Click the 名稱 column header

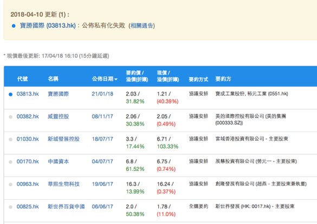[53, 78]
